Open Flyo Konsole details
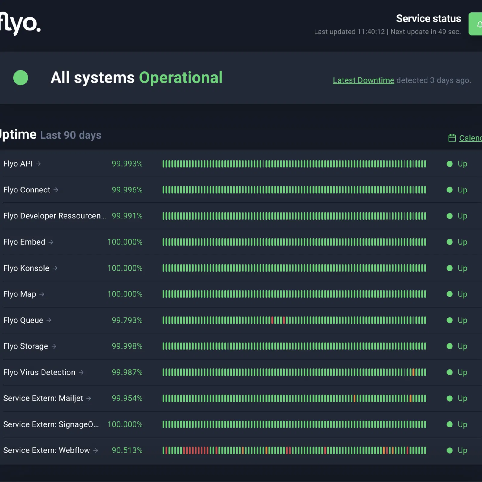The height and width of the screenshot is (482, 482). pos(26,268)
